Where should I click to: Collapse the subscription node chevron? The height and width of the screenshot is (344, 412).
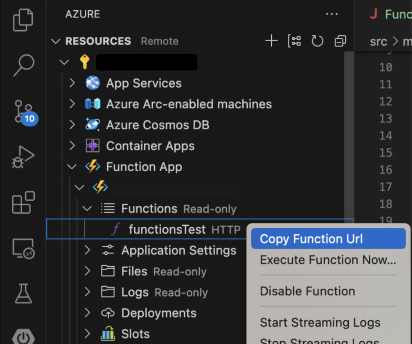[x=64, y=62]
